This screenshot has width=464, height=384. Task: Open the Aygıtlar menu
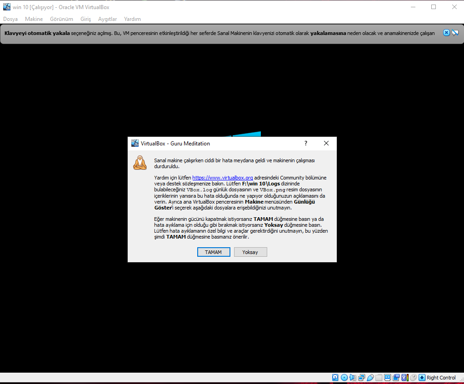(x=107, y=19)
